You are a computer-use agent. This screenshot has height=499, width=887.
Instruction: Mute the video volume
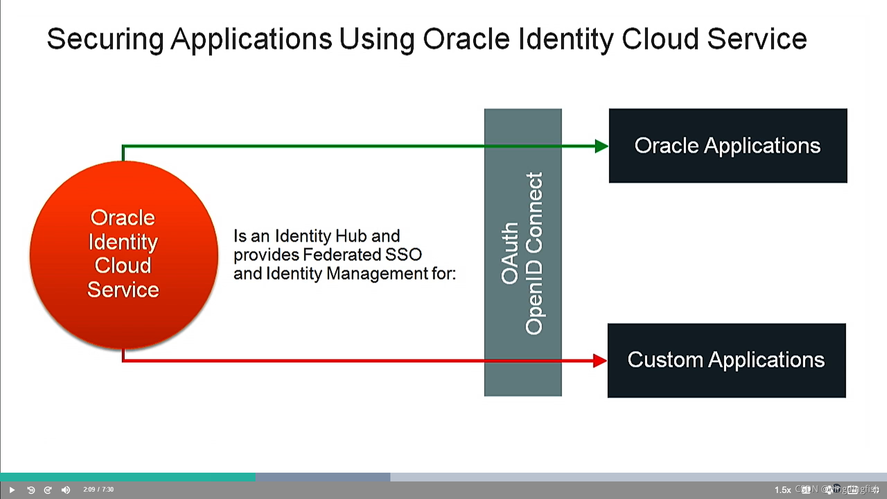coord(66,490)
